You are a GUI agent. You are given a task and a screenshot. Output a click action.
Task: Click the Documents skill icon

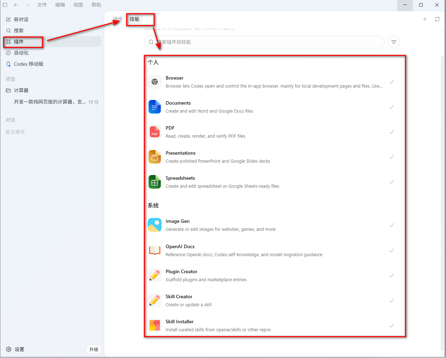click(x=155, y=107)
